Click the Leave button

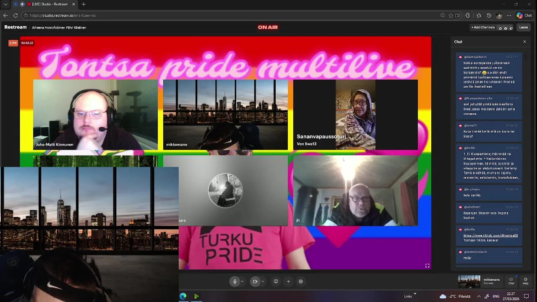pos(524,27)
